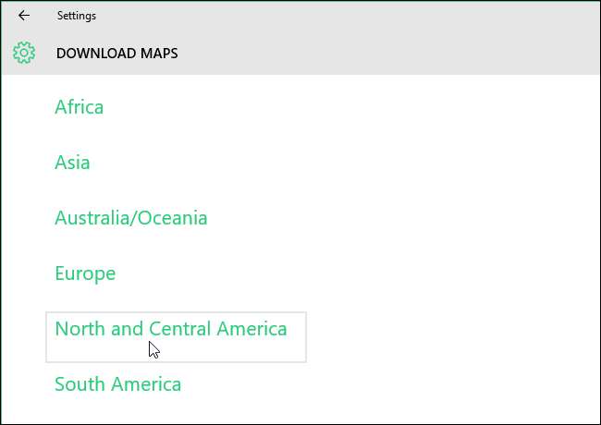
Task: Tap the Australia/Oceania list item
Action: click(130, 218)
